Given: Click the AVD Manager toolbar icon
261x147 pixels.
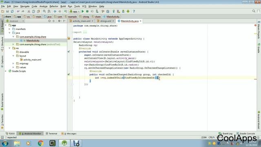Looking at the screenshot, I should 118,11.
